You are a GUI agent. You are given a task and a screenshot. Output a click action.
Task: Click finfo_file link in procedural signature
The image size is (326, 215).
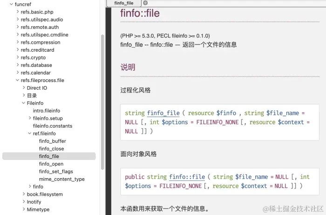[x=163, y=113]
